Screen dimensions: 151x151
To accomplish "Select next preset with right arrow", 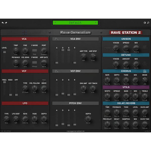I will point(96,23).
